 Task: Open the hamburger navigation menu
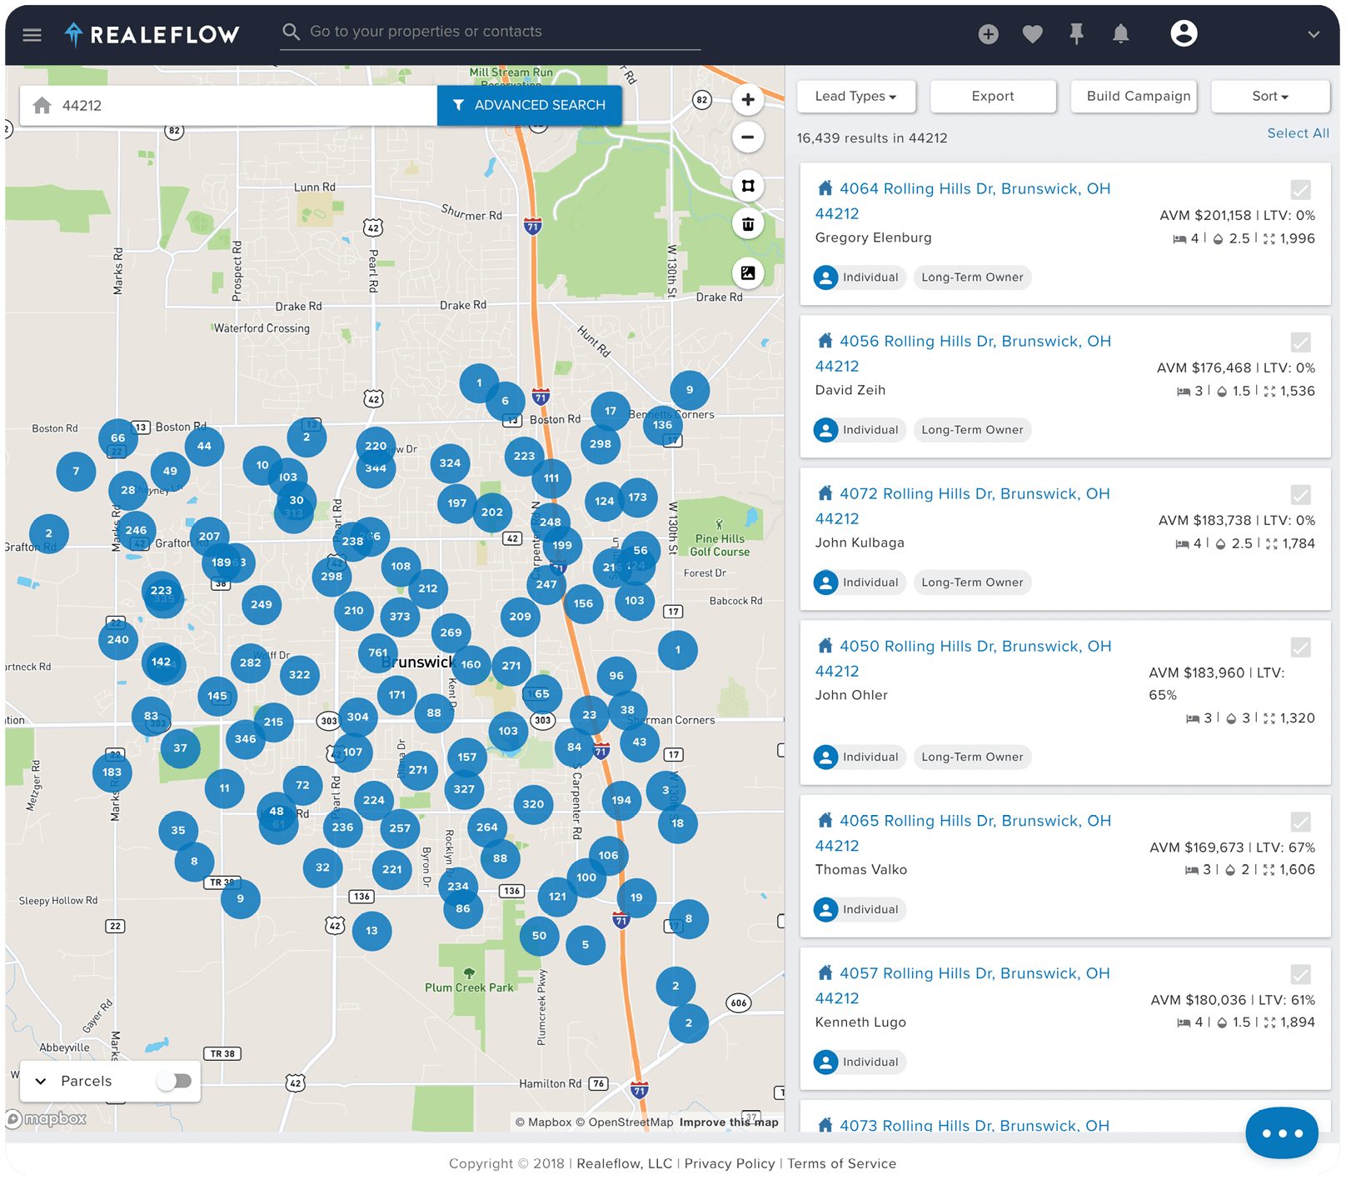[x=32, y=35]
